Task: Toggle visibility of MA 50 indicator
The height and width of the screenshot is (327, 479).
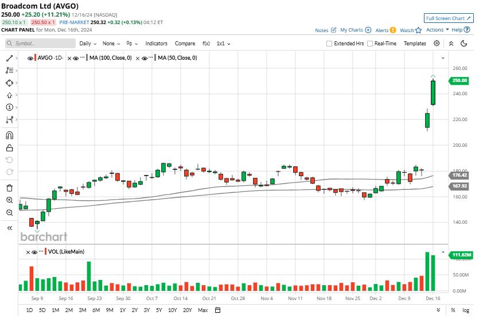Action: pyautogui.click(x=145, y=58)
